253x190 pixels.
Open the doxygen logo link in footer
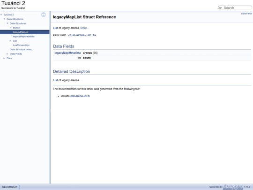pos(233,187)
